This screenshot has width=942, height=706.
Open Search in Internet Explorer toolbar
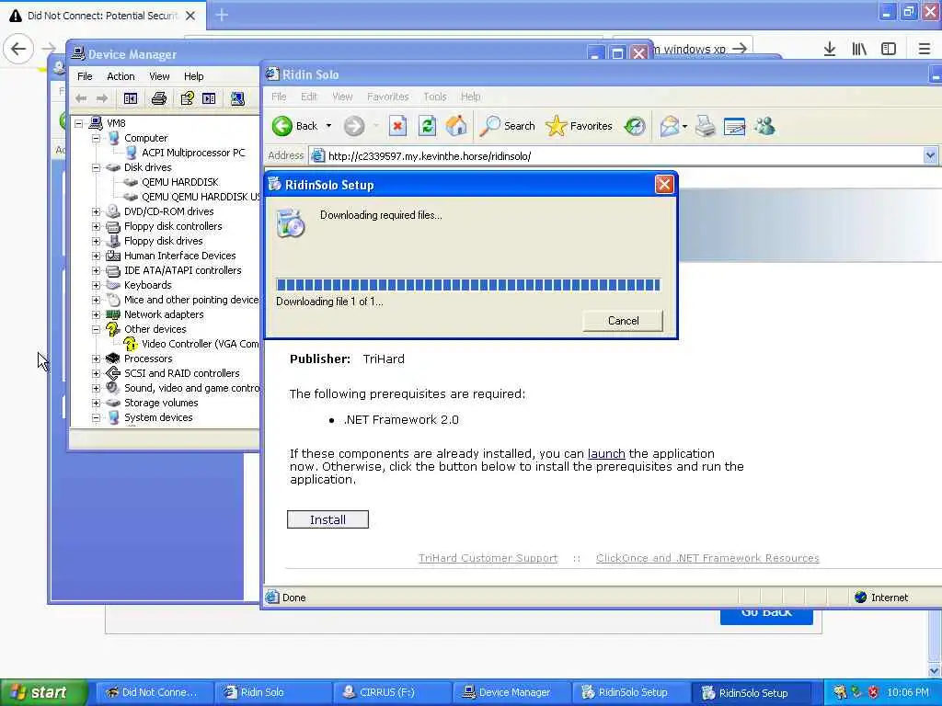[507, 126]
